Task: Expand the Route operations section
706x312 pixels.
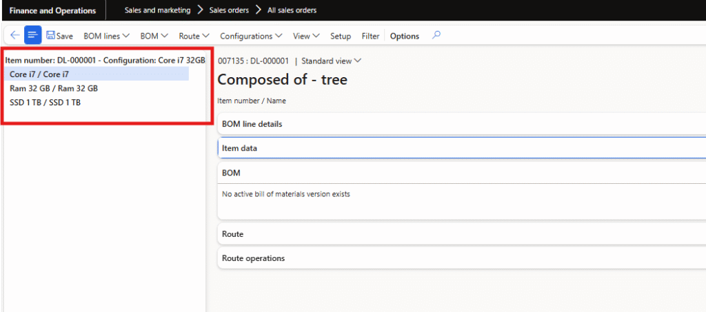Action: (x=253, y=258)
